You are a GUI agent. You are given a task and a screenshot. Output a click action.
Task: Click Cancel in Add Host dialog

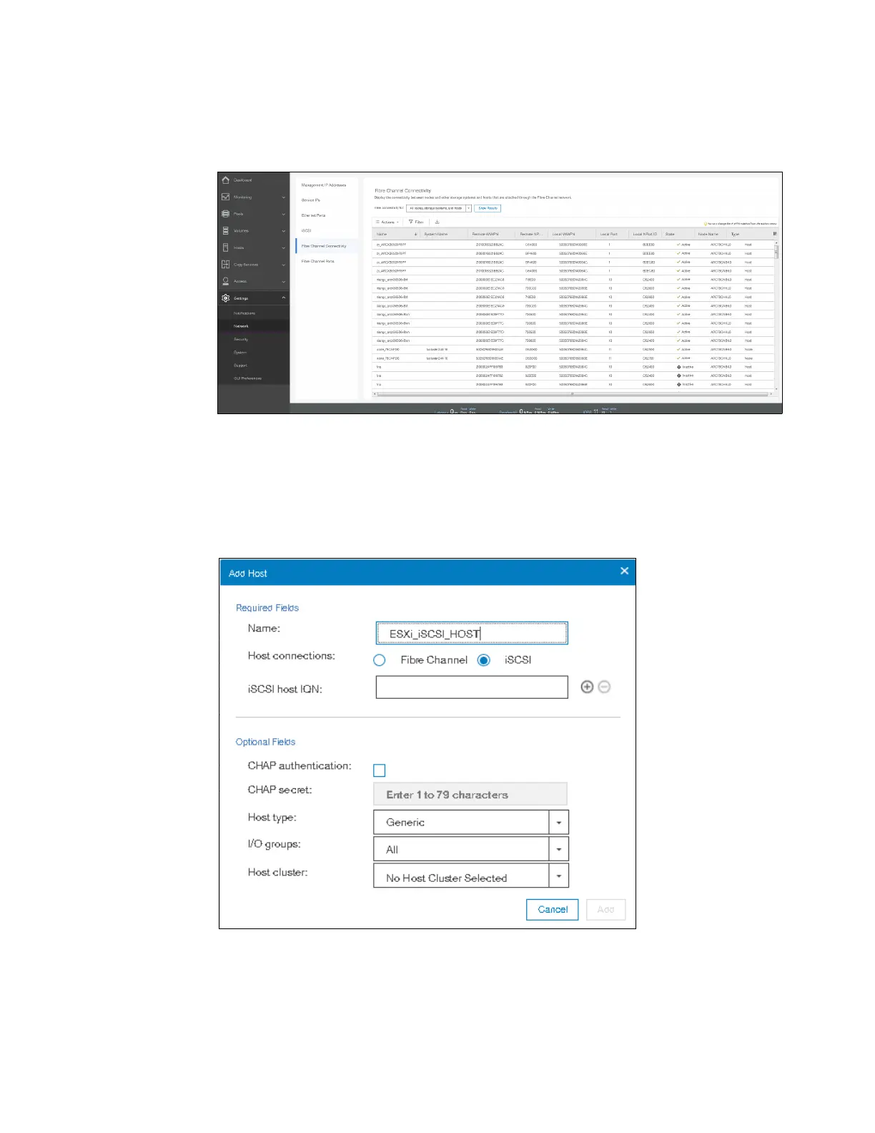[x=553, y=910]
